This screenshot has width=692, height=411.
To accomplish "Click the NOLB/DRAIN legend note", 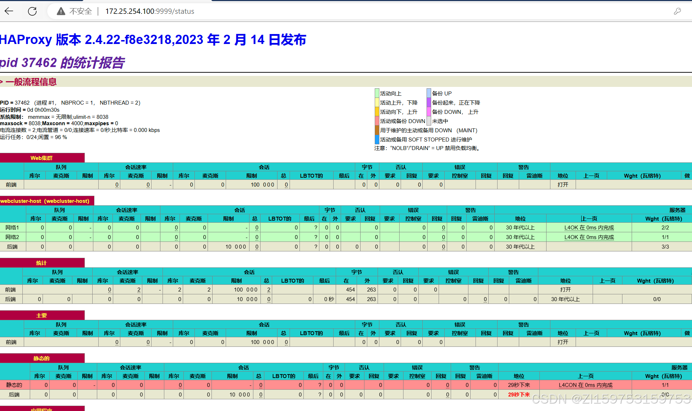I will click(428, 148).
